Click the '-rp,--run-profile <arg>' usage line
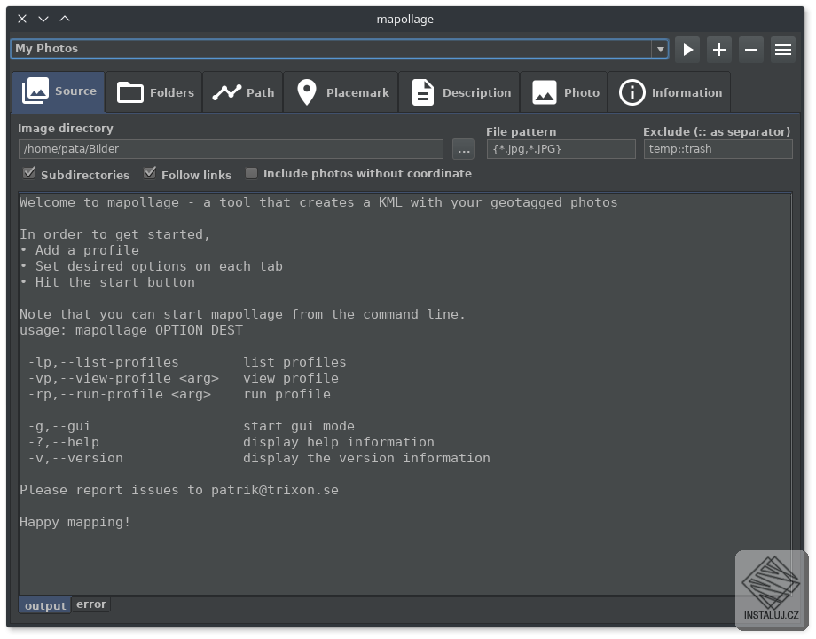The height and width of the screenshot is (639, 816). point(179,394)
